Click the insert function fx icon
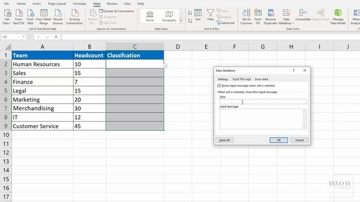This screenshot has width=360, height=202. [x=56, y=36]
